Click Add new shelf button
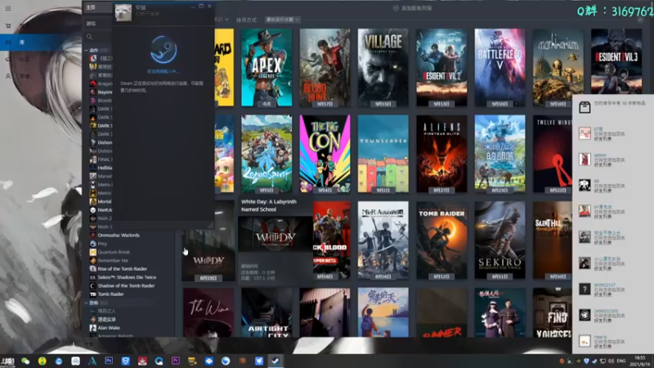Viewport: 654px width, 368px height. tap(413, 8)
